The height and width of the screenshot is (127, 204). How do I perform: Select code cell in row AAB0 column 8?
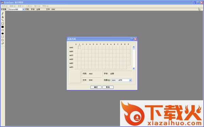coord(104,51)
